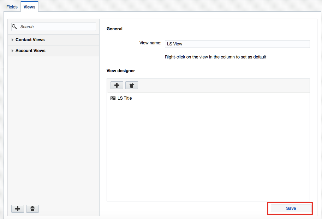Select the Account Views heading
Image resolution: width=322 pixels, height=219 pixels.
pos(30,51)
